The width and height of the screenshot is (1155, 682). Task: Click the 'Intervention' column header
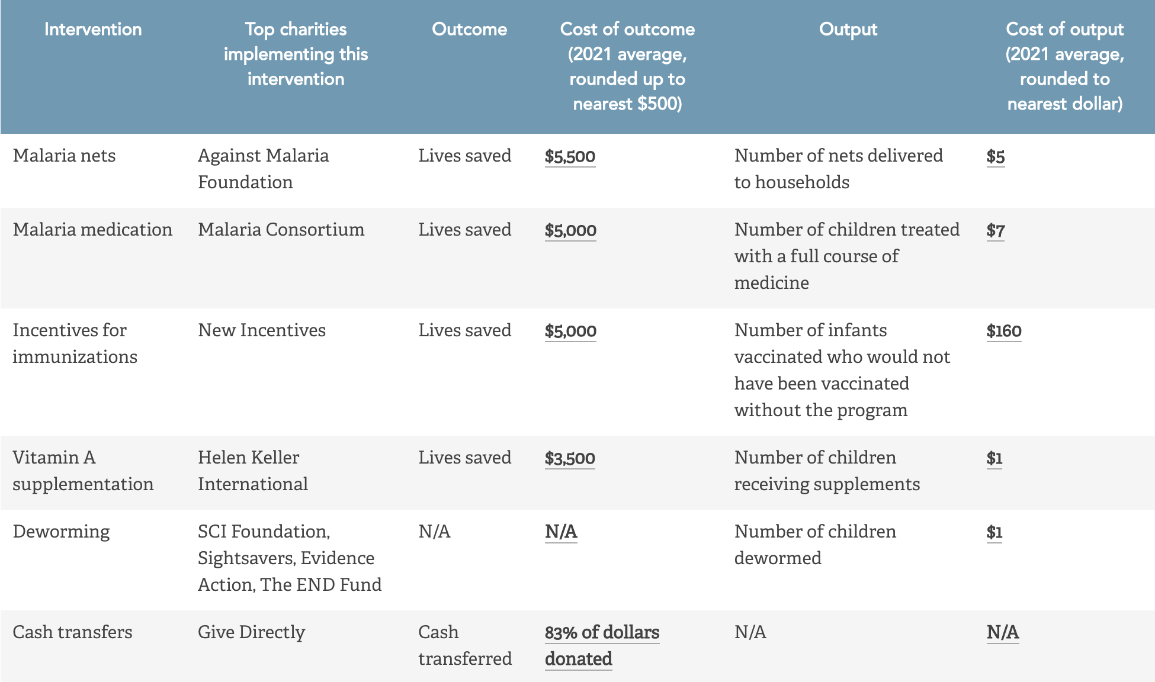[93, 30]
